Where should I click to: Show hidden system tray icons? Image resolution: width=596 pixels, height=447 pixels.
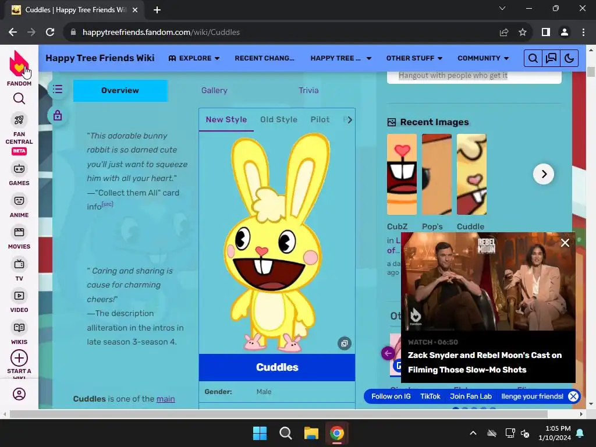473,433
